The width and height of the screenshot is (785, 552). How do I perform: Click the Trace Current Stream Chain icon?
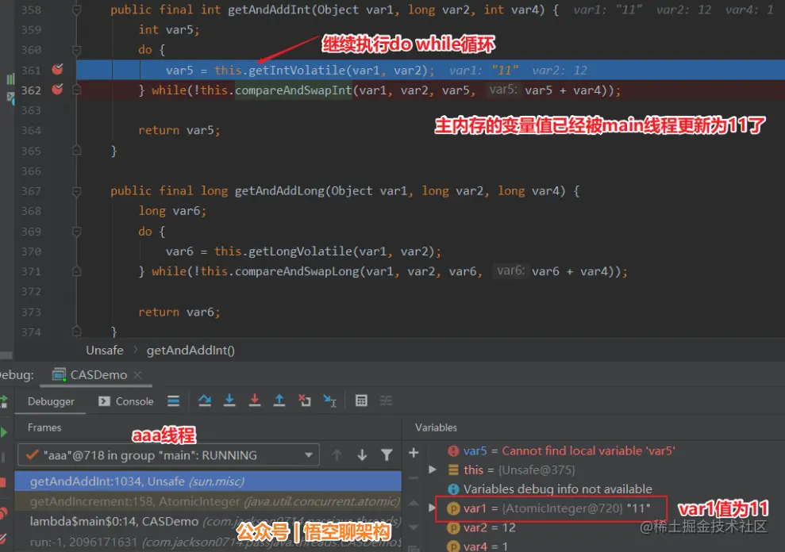coord(386,401)
